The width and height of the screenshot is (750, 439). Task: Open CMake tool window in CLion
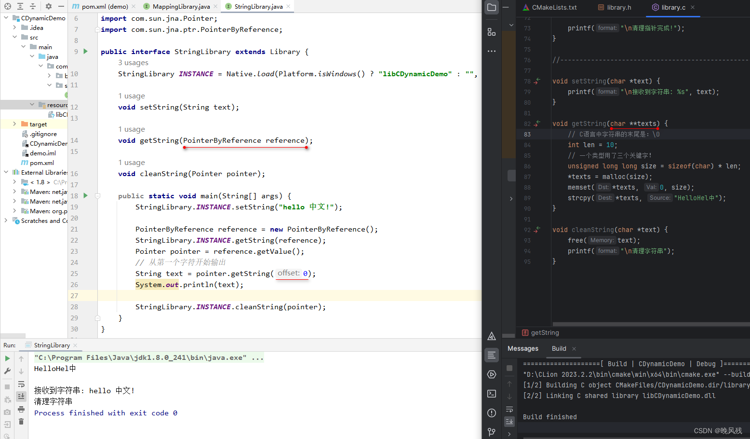[492, 336]
